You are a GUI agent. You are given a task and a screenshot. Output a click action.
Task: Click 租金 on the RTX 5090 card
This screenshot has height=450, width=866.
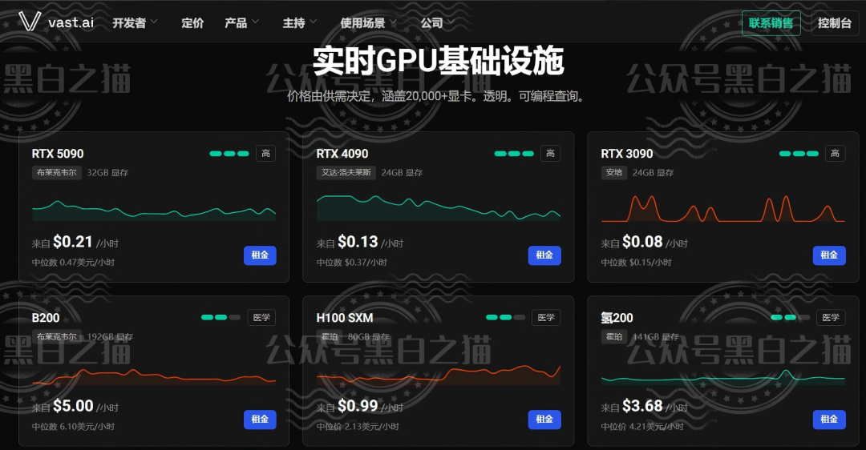pyautogui.click(x=260, y=255)
